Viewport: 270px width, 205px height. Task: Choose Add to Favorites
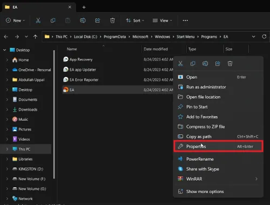tap(218, 117)
